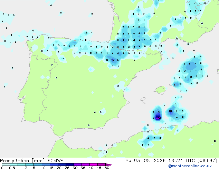Click the legend label '0.1'

coord(4,168)
